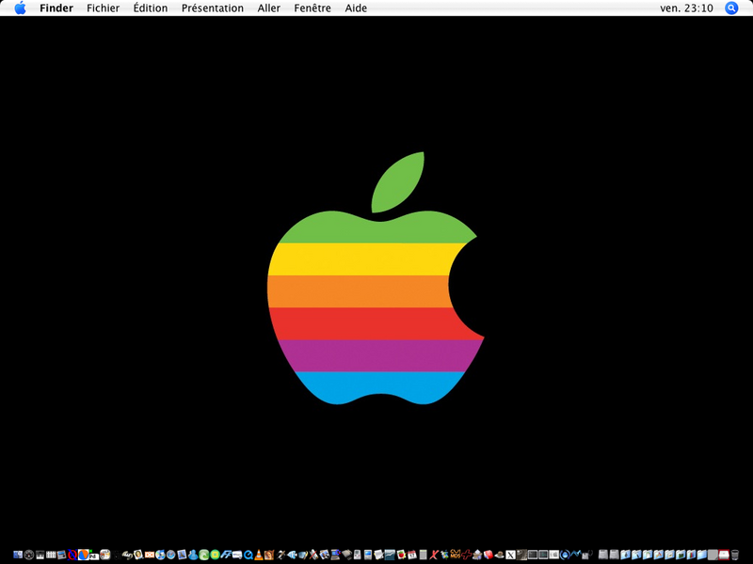This screenshot has width=753, height=564.
Task: Open VLC traffic cone in the Dock
Action: 259,555
